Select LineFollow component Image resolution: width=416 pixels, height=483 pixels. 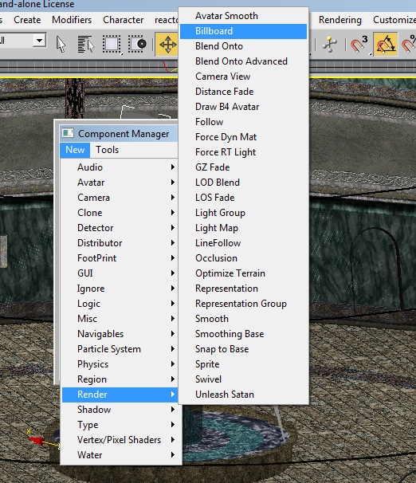(243, 243)
